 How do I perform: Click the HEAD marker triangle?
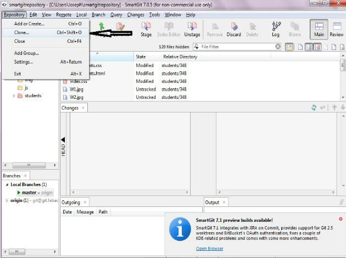63,139
